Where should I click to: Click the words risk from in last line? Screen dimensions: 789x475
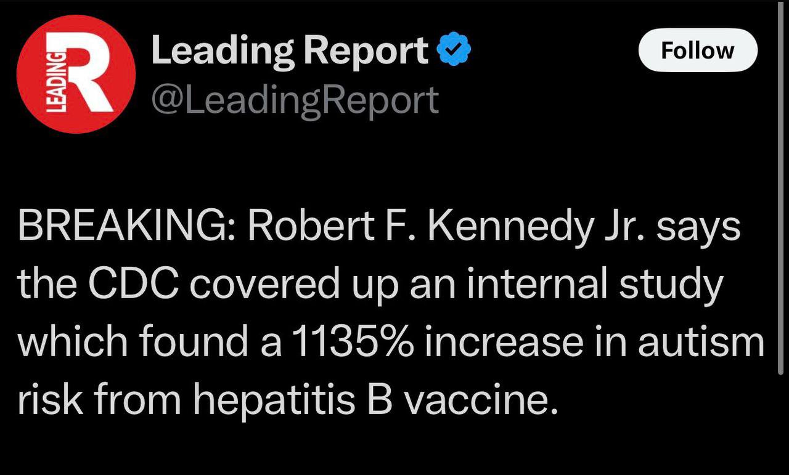coord(99,399)
